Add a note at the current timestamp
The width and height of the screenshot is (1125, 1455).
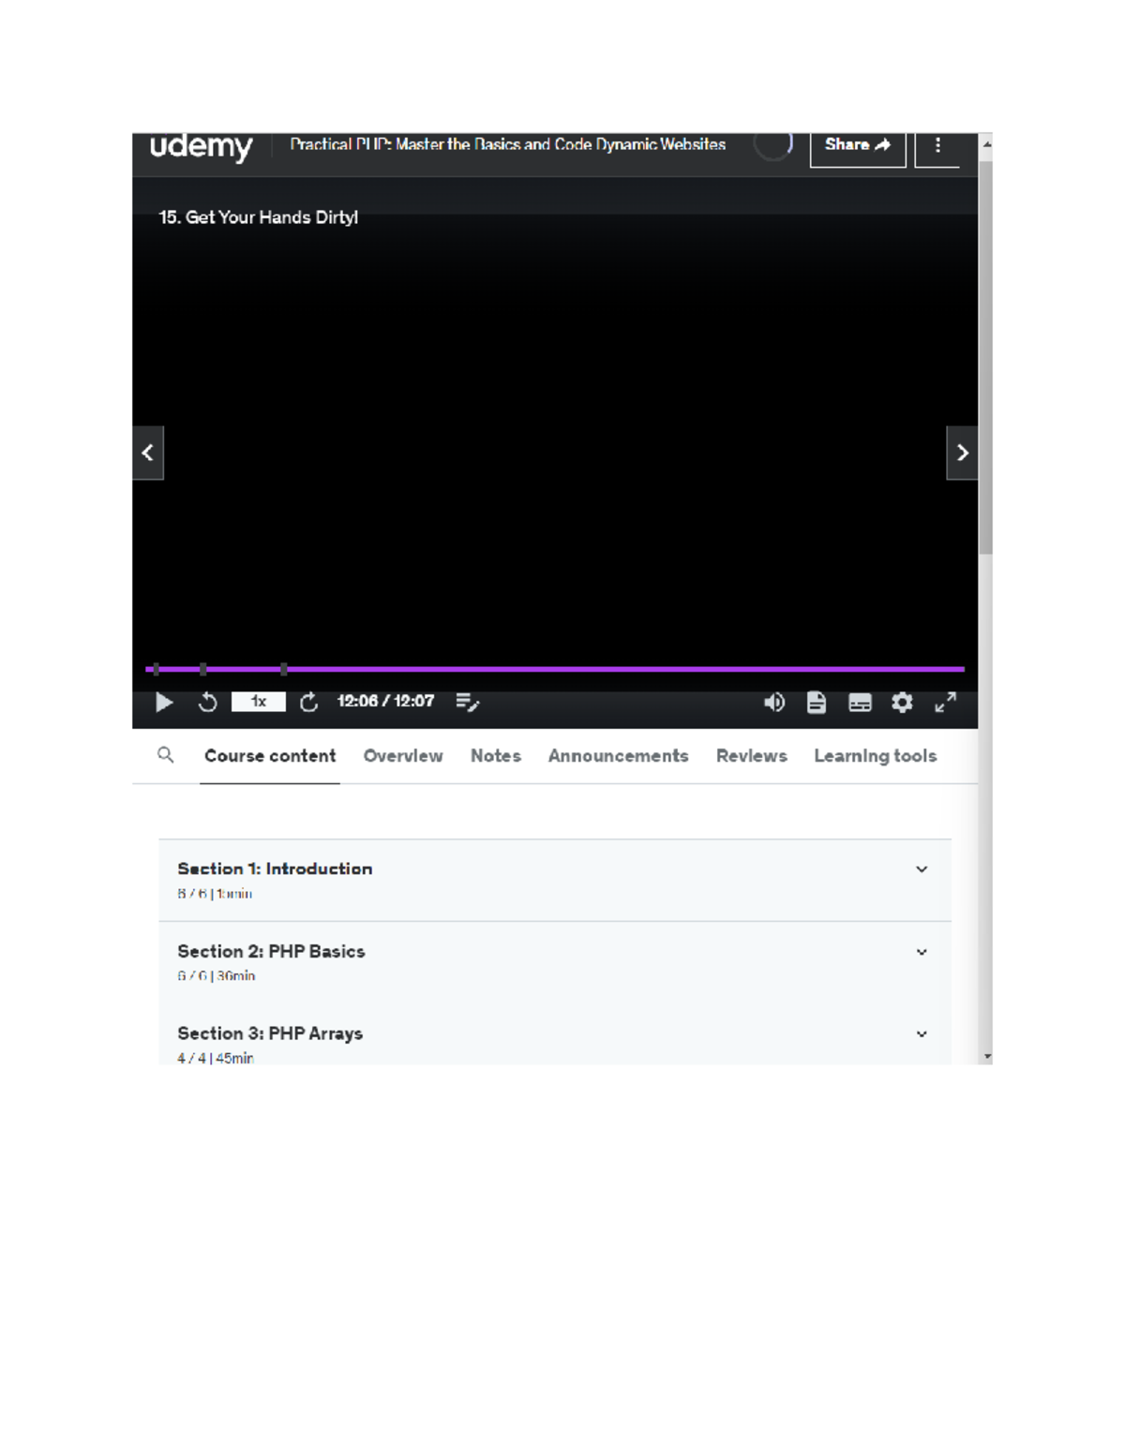[469, 702]
